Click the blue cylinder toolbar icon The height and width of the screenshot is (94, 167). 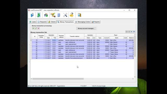[x=59, y=15]
